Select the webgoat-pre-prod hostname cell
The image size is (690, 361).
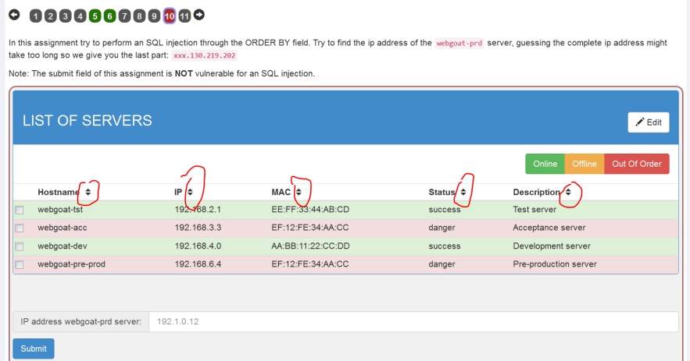tap(71, 264)
